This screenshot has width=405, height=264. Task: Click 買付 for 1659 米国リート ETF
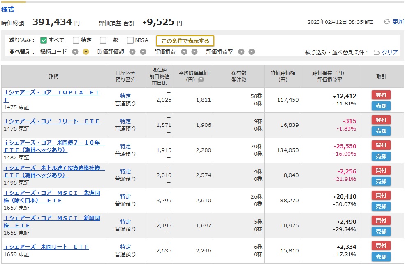point(381,245)
